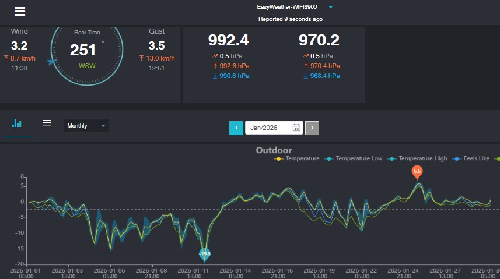Viewport: 500px width, 279px height.
Task: Switch to the list table view
Action: pos(47,123)
